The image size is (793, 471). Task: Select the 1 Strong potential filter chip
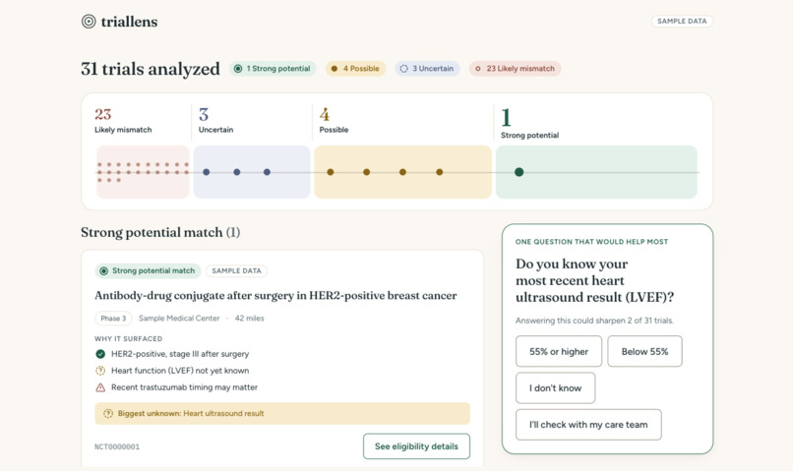tap(273, 69)
